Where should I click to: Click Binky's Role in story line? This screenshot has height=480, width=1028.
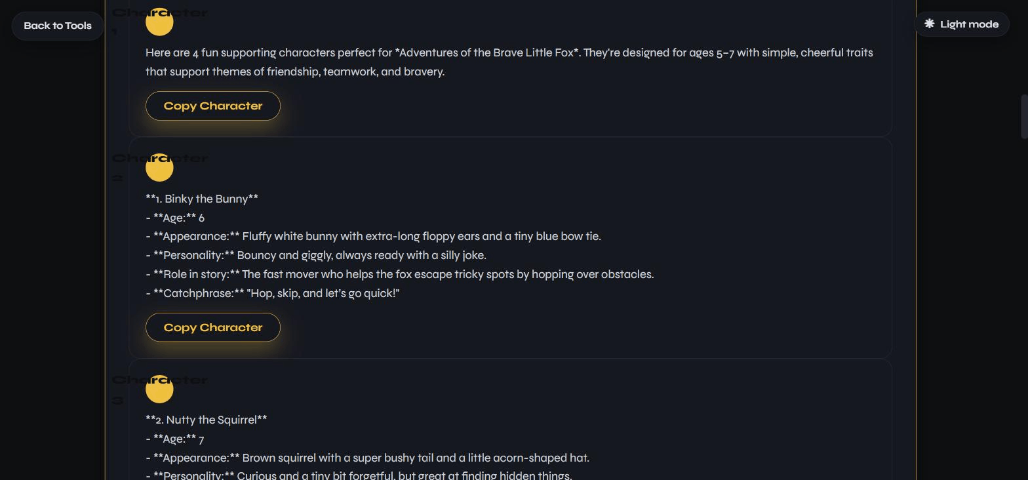point(400,274)
